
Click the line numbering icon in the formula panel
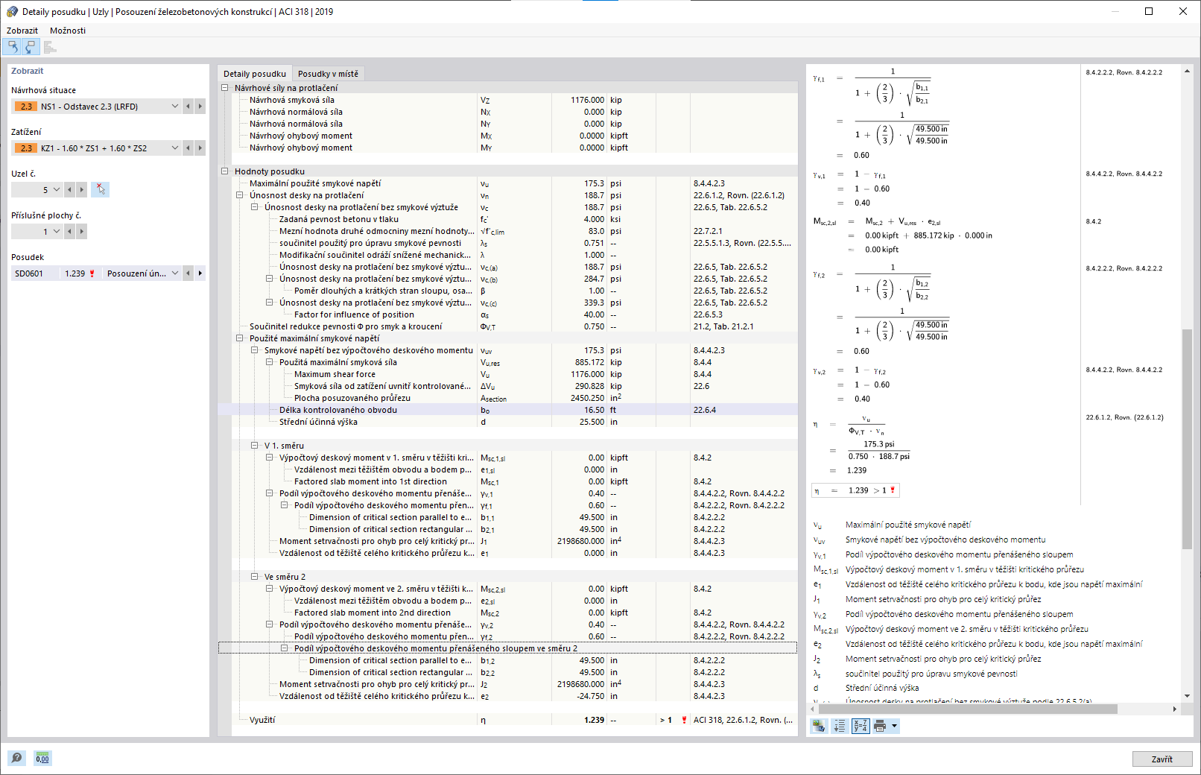coord(839,727)
